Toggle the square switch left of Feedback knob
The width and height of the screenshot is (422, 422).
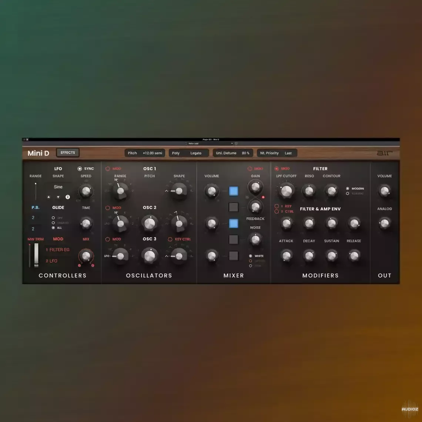234,207
